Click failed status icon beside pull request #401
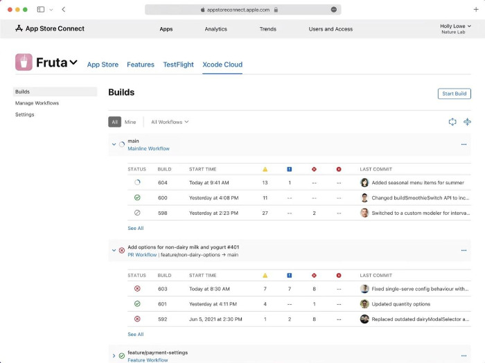This screenshot has width=485, height=363. pos(122,251)
